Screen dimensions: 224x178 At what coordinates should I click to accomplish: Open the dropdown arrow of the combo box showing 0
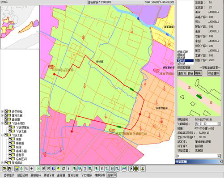point(219,156)
